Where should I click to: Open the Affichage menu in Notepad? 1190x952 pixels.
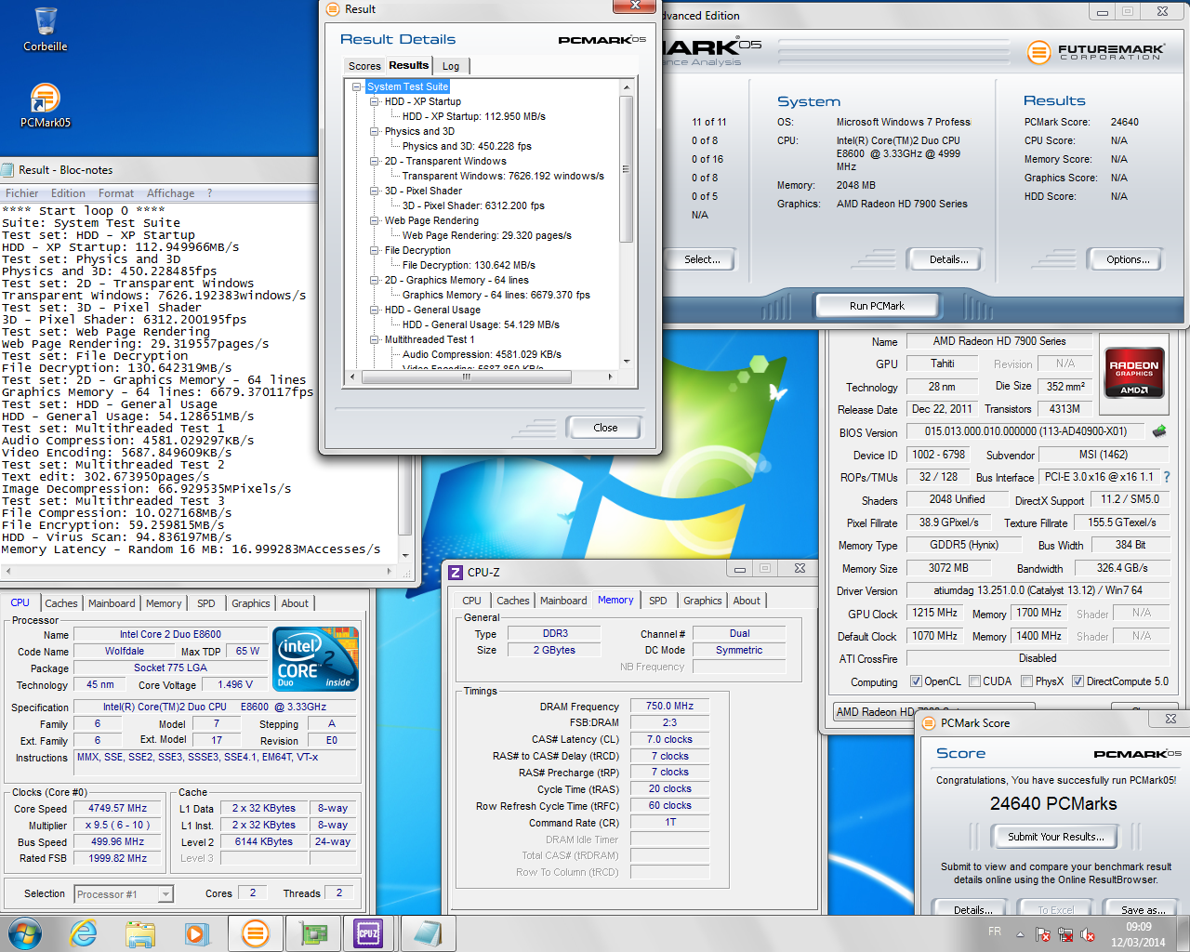(x=171, y=193)
